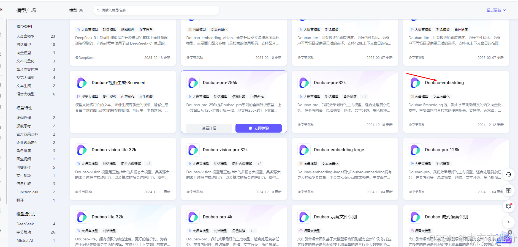Click the Doubao-vision-lite-32k model logo

point(82,150)
